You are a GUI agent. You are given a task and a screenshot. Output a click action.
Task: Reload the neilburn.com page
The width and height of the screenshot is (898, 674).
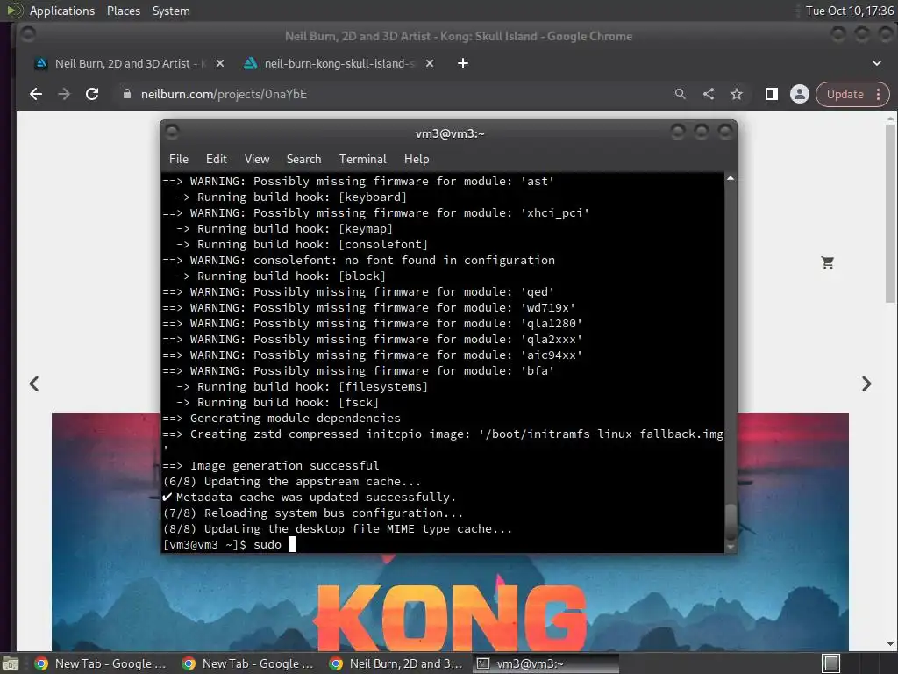click(x=92, y=94)
